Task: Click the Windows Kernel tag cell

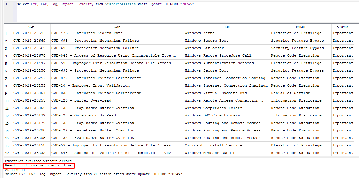Action: tap(201, 33)
